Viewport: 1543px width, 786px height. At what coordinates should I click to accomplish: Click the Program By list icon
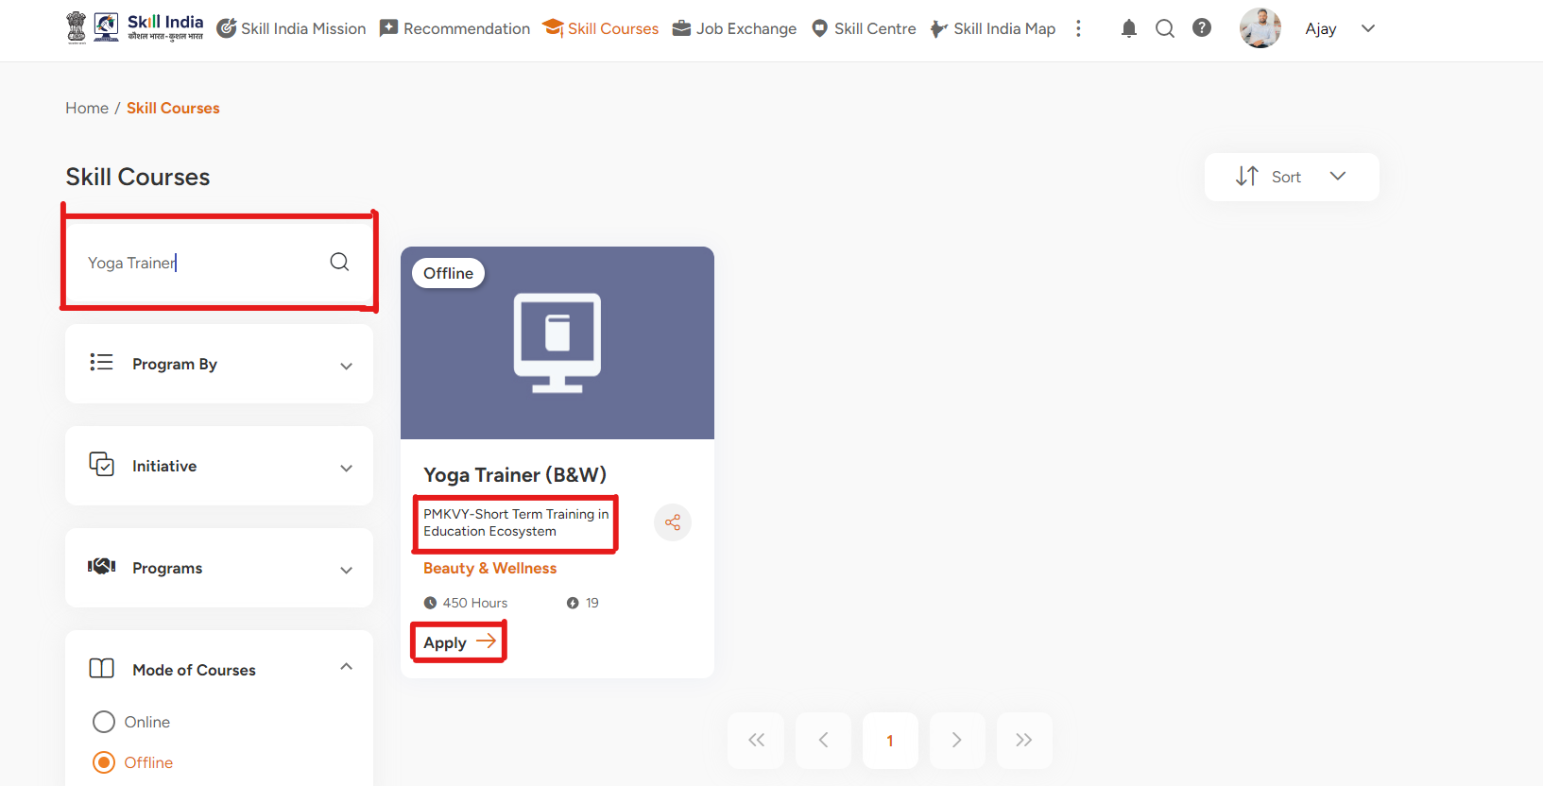click(101, 363)
